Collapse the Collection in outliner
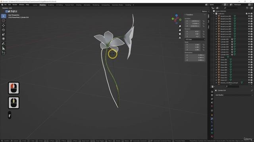The image size is (254, 142). coord(214,14)
